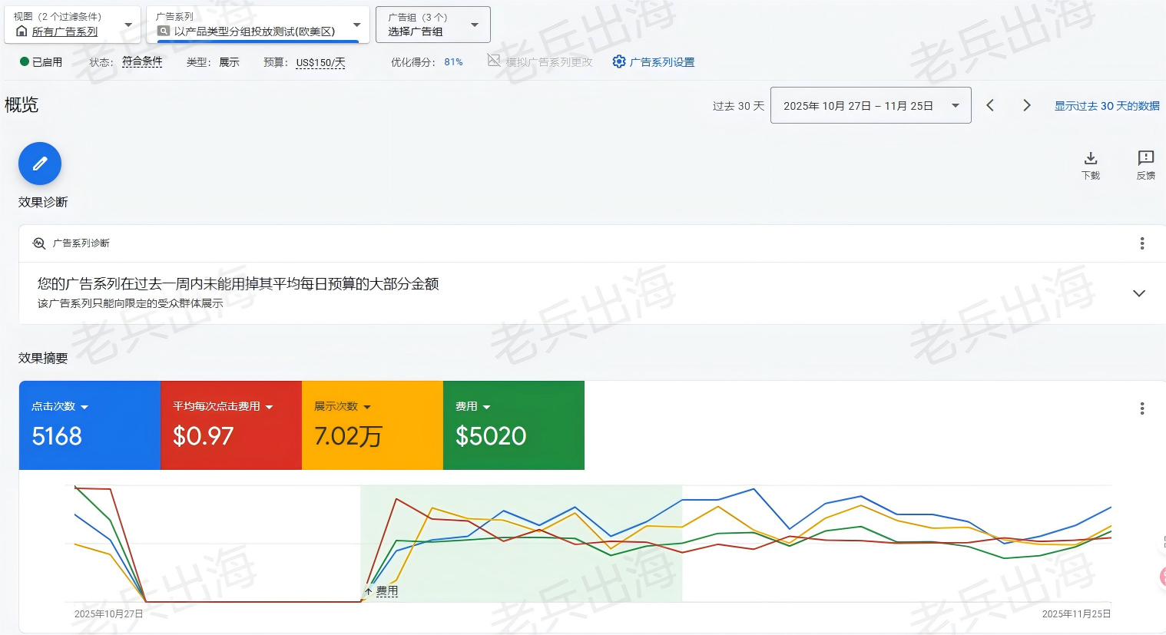Click the campaign diagnosis magnifier icon
Screen dimensions: 1166x635
pos(39,243)
